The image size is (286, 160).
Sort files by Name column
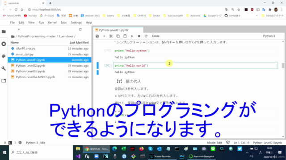(15, 43)
